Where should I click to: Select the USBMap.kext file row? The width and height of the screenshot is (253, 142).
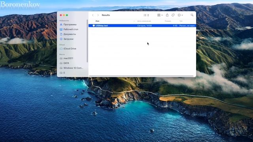click(x=142, y=26)
